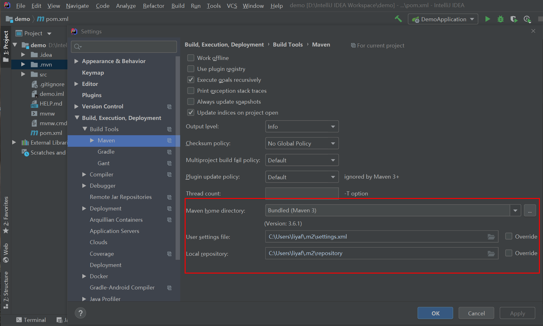The height and width of the screenshot is (326, 543).
Task: Click the project-level icon beside Version Control
Action: tap(169, 107)
